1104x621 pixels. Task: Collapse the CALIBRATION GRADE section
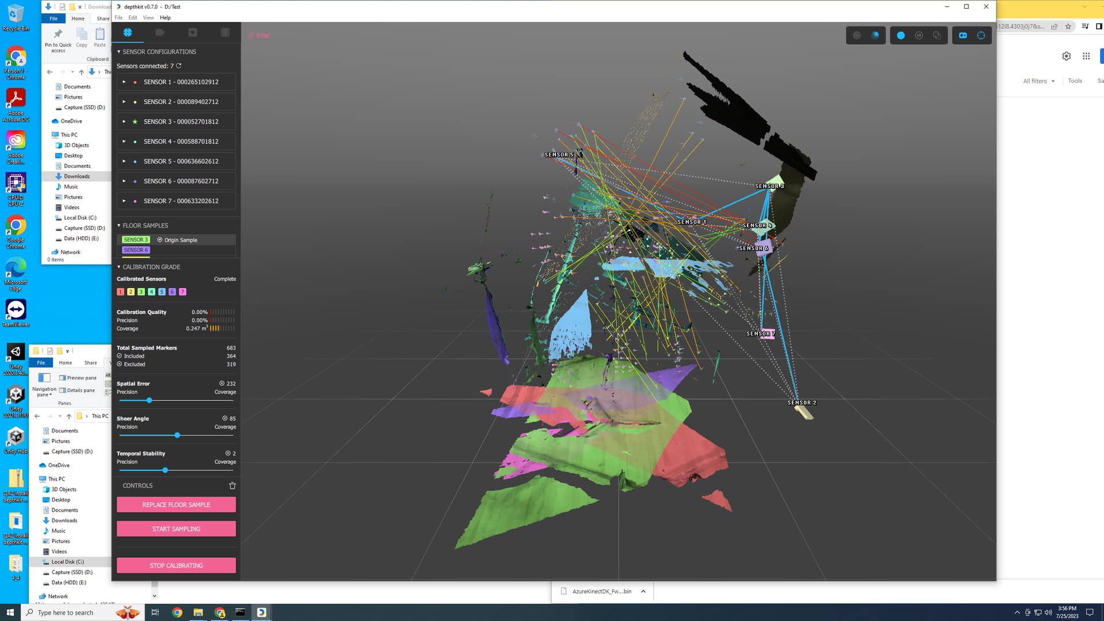[119, 267]
